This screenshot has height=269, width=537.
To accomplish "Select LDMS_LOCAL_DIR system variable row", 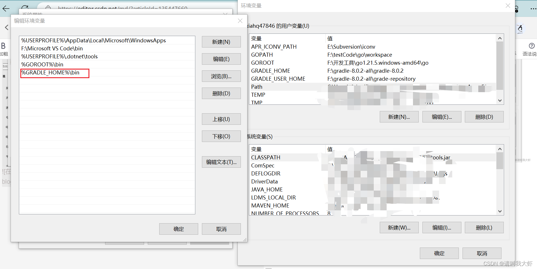I will click(x=373, y=197).
